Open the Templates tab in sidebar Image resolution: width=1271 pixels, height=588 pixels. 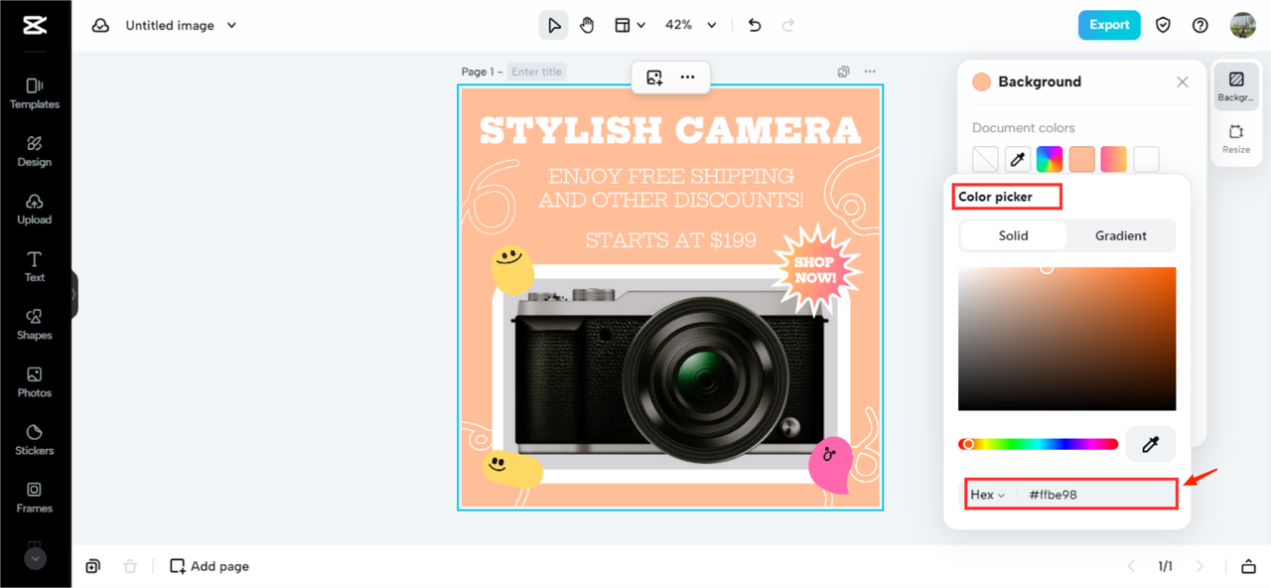tap(35, 93)
